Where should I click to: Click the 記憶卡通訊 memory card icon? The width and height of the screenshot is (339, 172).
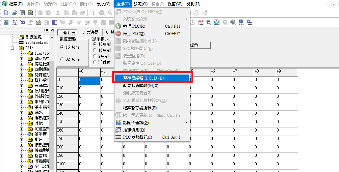[118, 123]
